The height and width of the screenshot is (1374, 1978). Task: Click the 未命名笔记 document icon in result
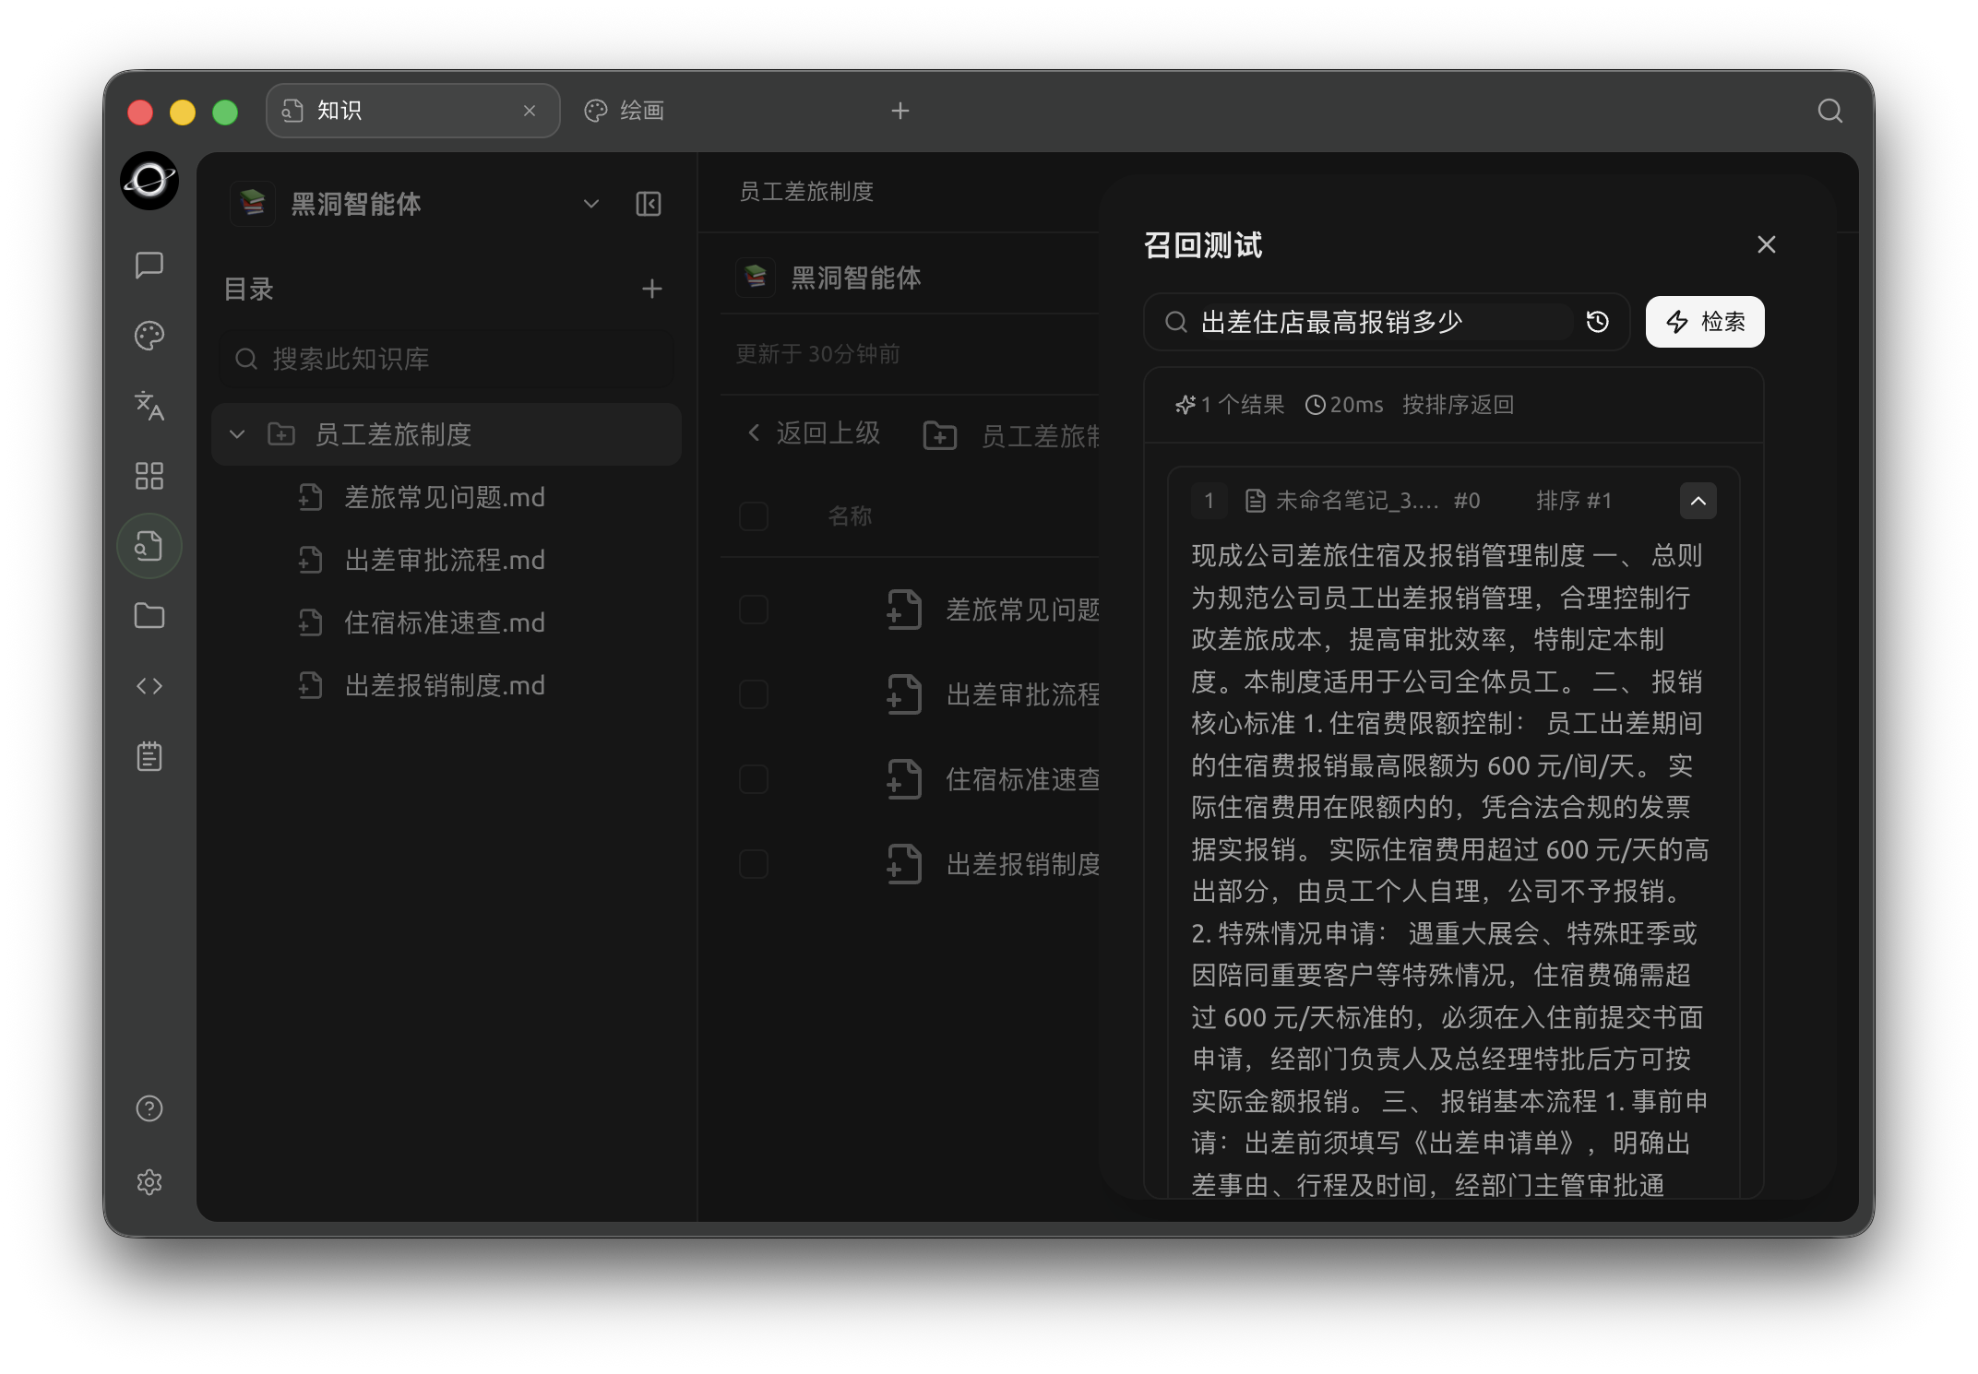(1255, 501)
